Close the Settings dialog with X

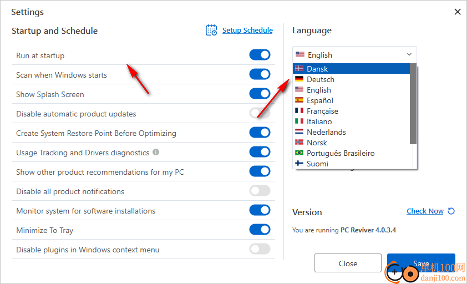(458, 12)
